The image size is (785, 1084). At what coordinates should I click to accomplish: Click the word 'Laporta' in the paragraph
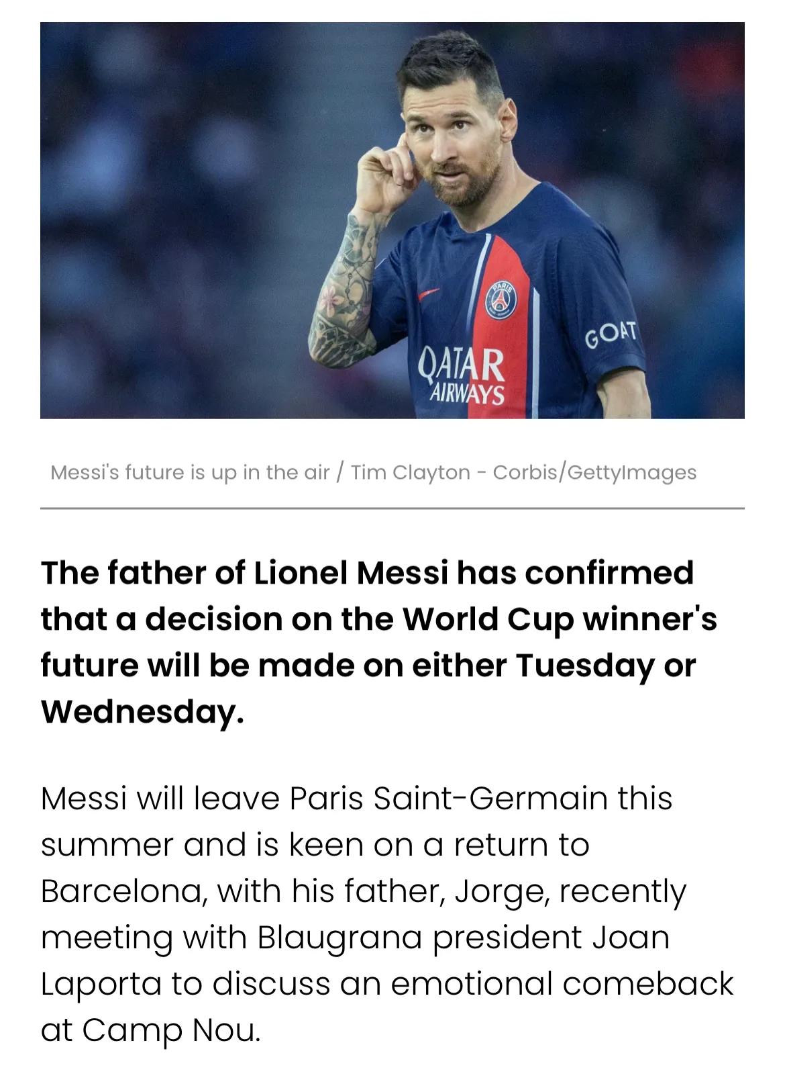(x=101, y=984)
